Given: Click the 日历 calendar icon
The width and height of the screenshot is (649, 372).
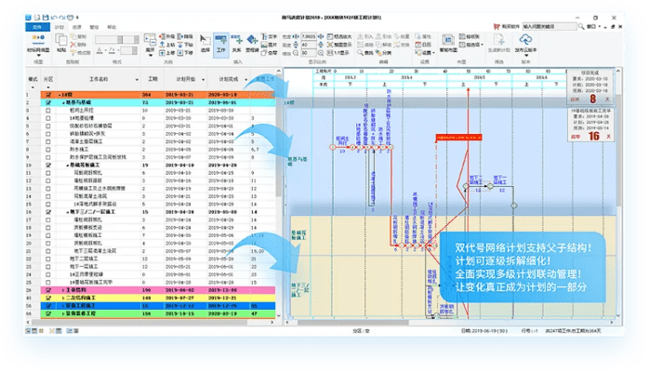Looking at the screenshot, I should [418, 45].
